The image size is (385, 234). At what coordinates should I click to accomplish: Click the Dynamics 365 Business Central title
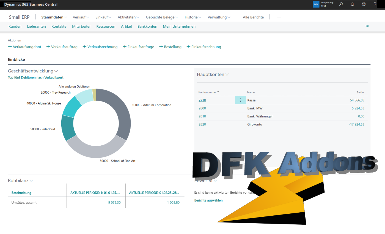pyautogui.click(x=31, y=5)
